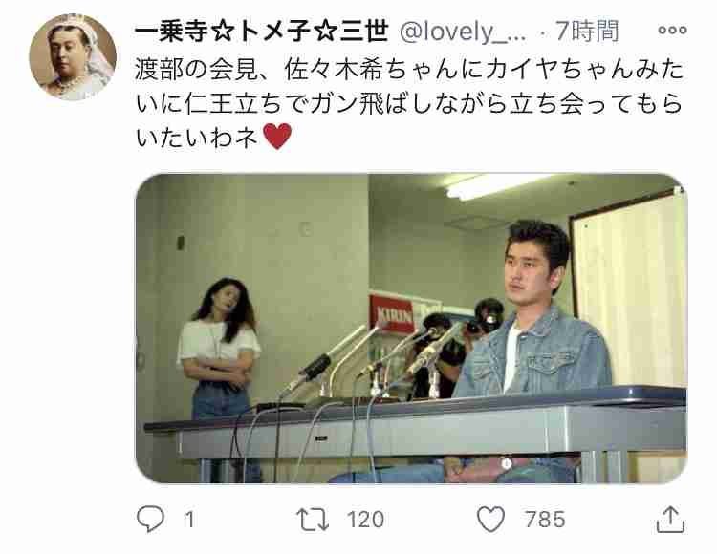Click the red KIRIN sign in photo
The width and height of the screenshot is (717, 554).
[391, 314]
